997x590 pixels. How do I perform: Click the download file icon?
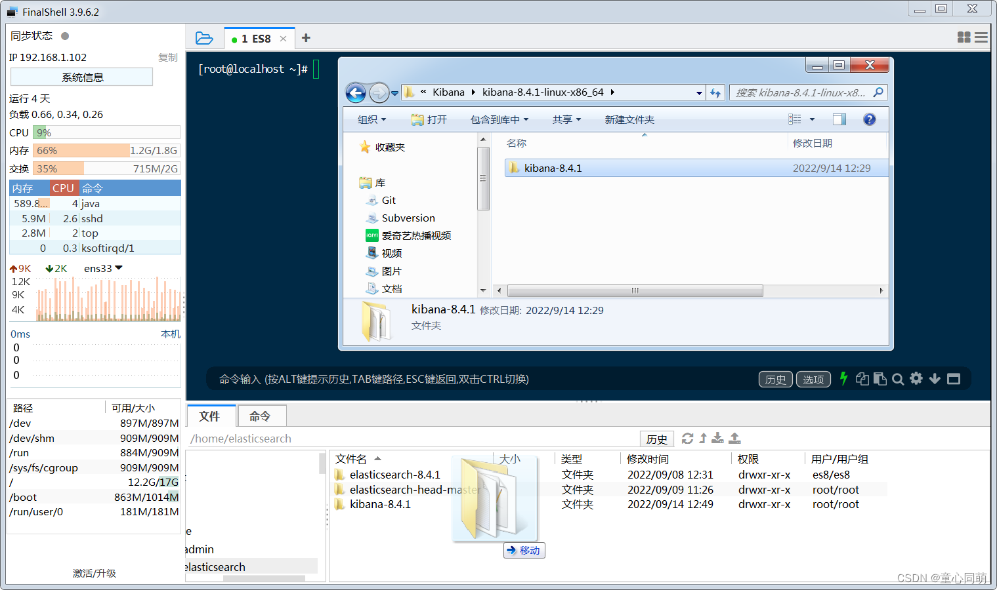point(718,438)
